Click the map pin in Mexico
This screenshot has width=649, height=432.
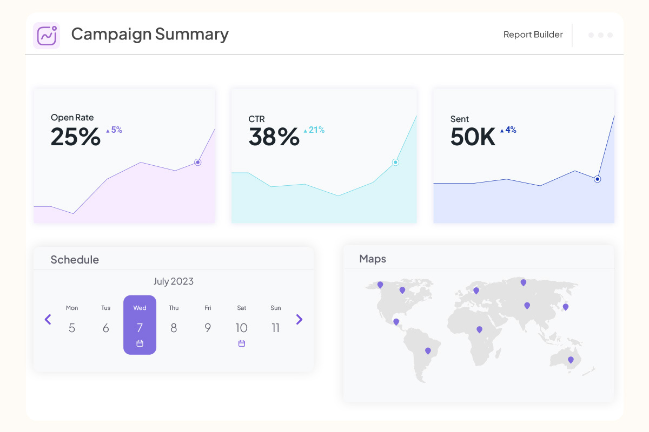[x=396, y=321]
